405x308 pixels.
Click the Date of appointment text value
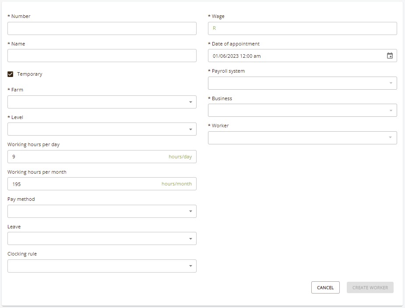click(236, 56)
